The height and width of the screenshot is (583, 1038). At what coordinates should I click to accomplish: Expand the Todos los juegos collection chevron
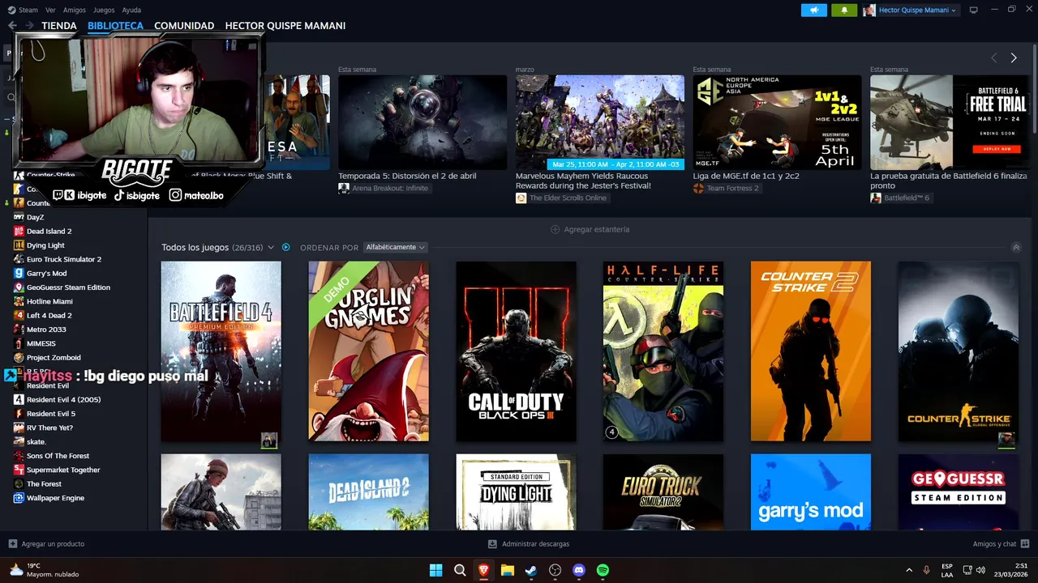[x=271, y=247]
